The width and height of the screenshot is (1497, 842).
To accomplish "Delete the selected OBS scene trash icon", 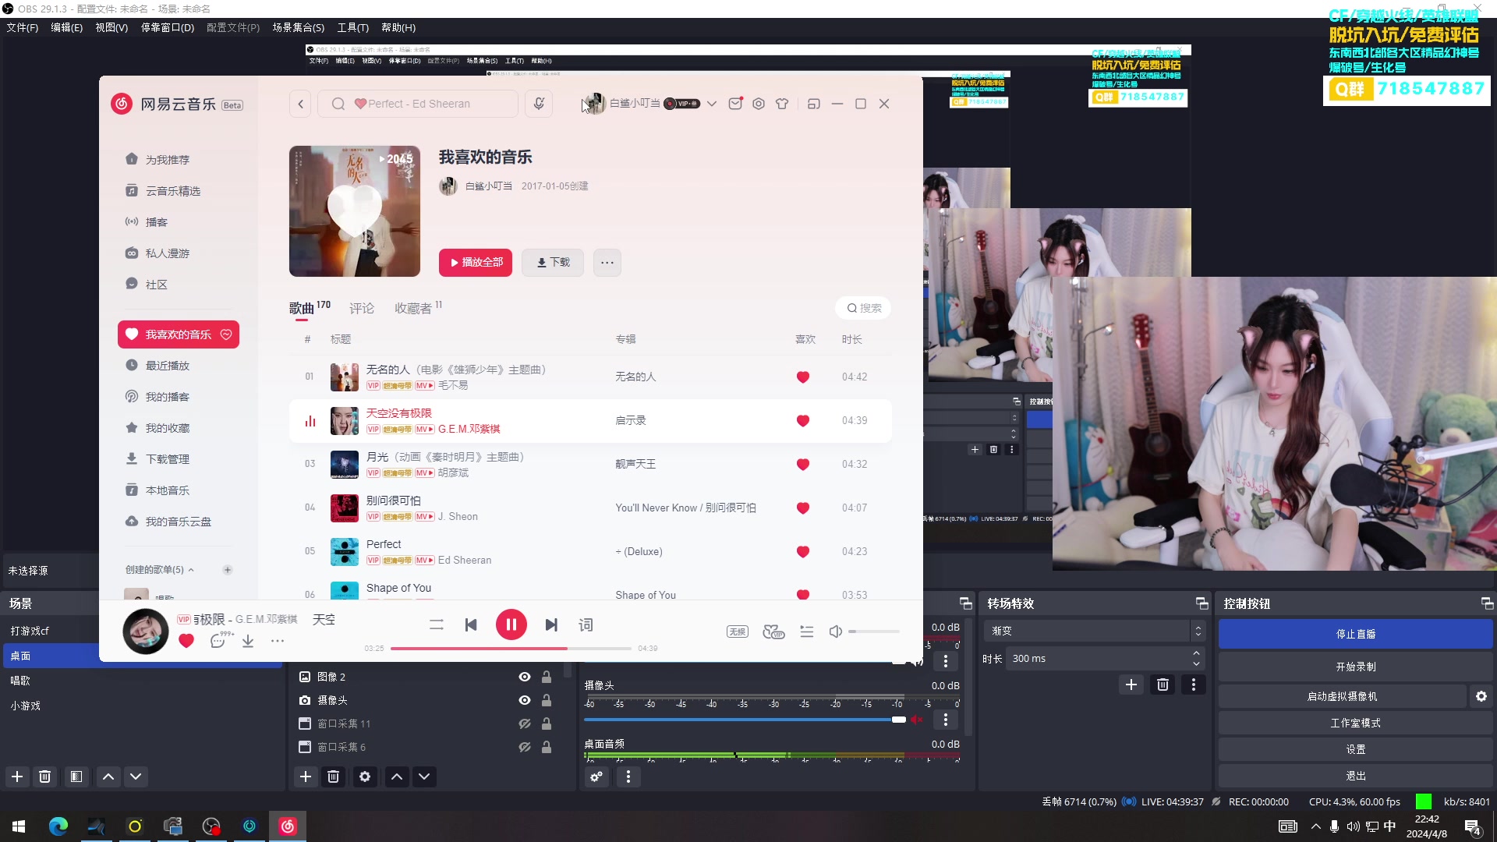I will pyautogui.click(x=45, y=777).
